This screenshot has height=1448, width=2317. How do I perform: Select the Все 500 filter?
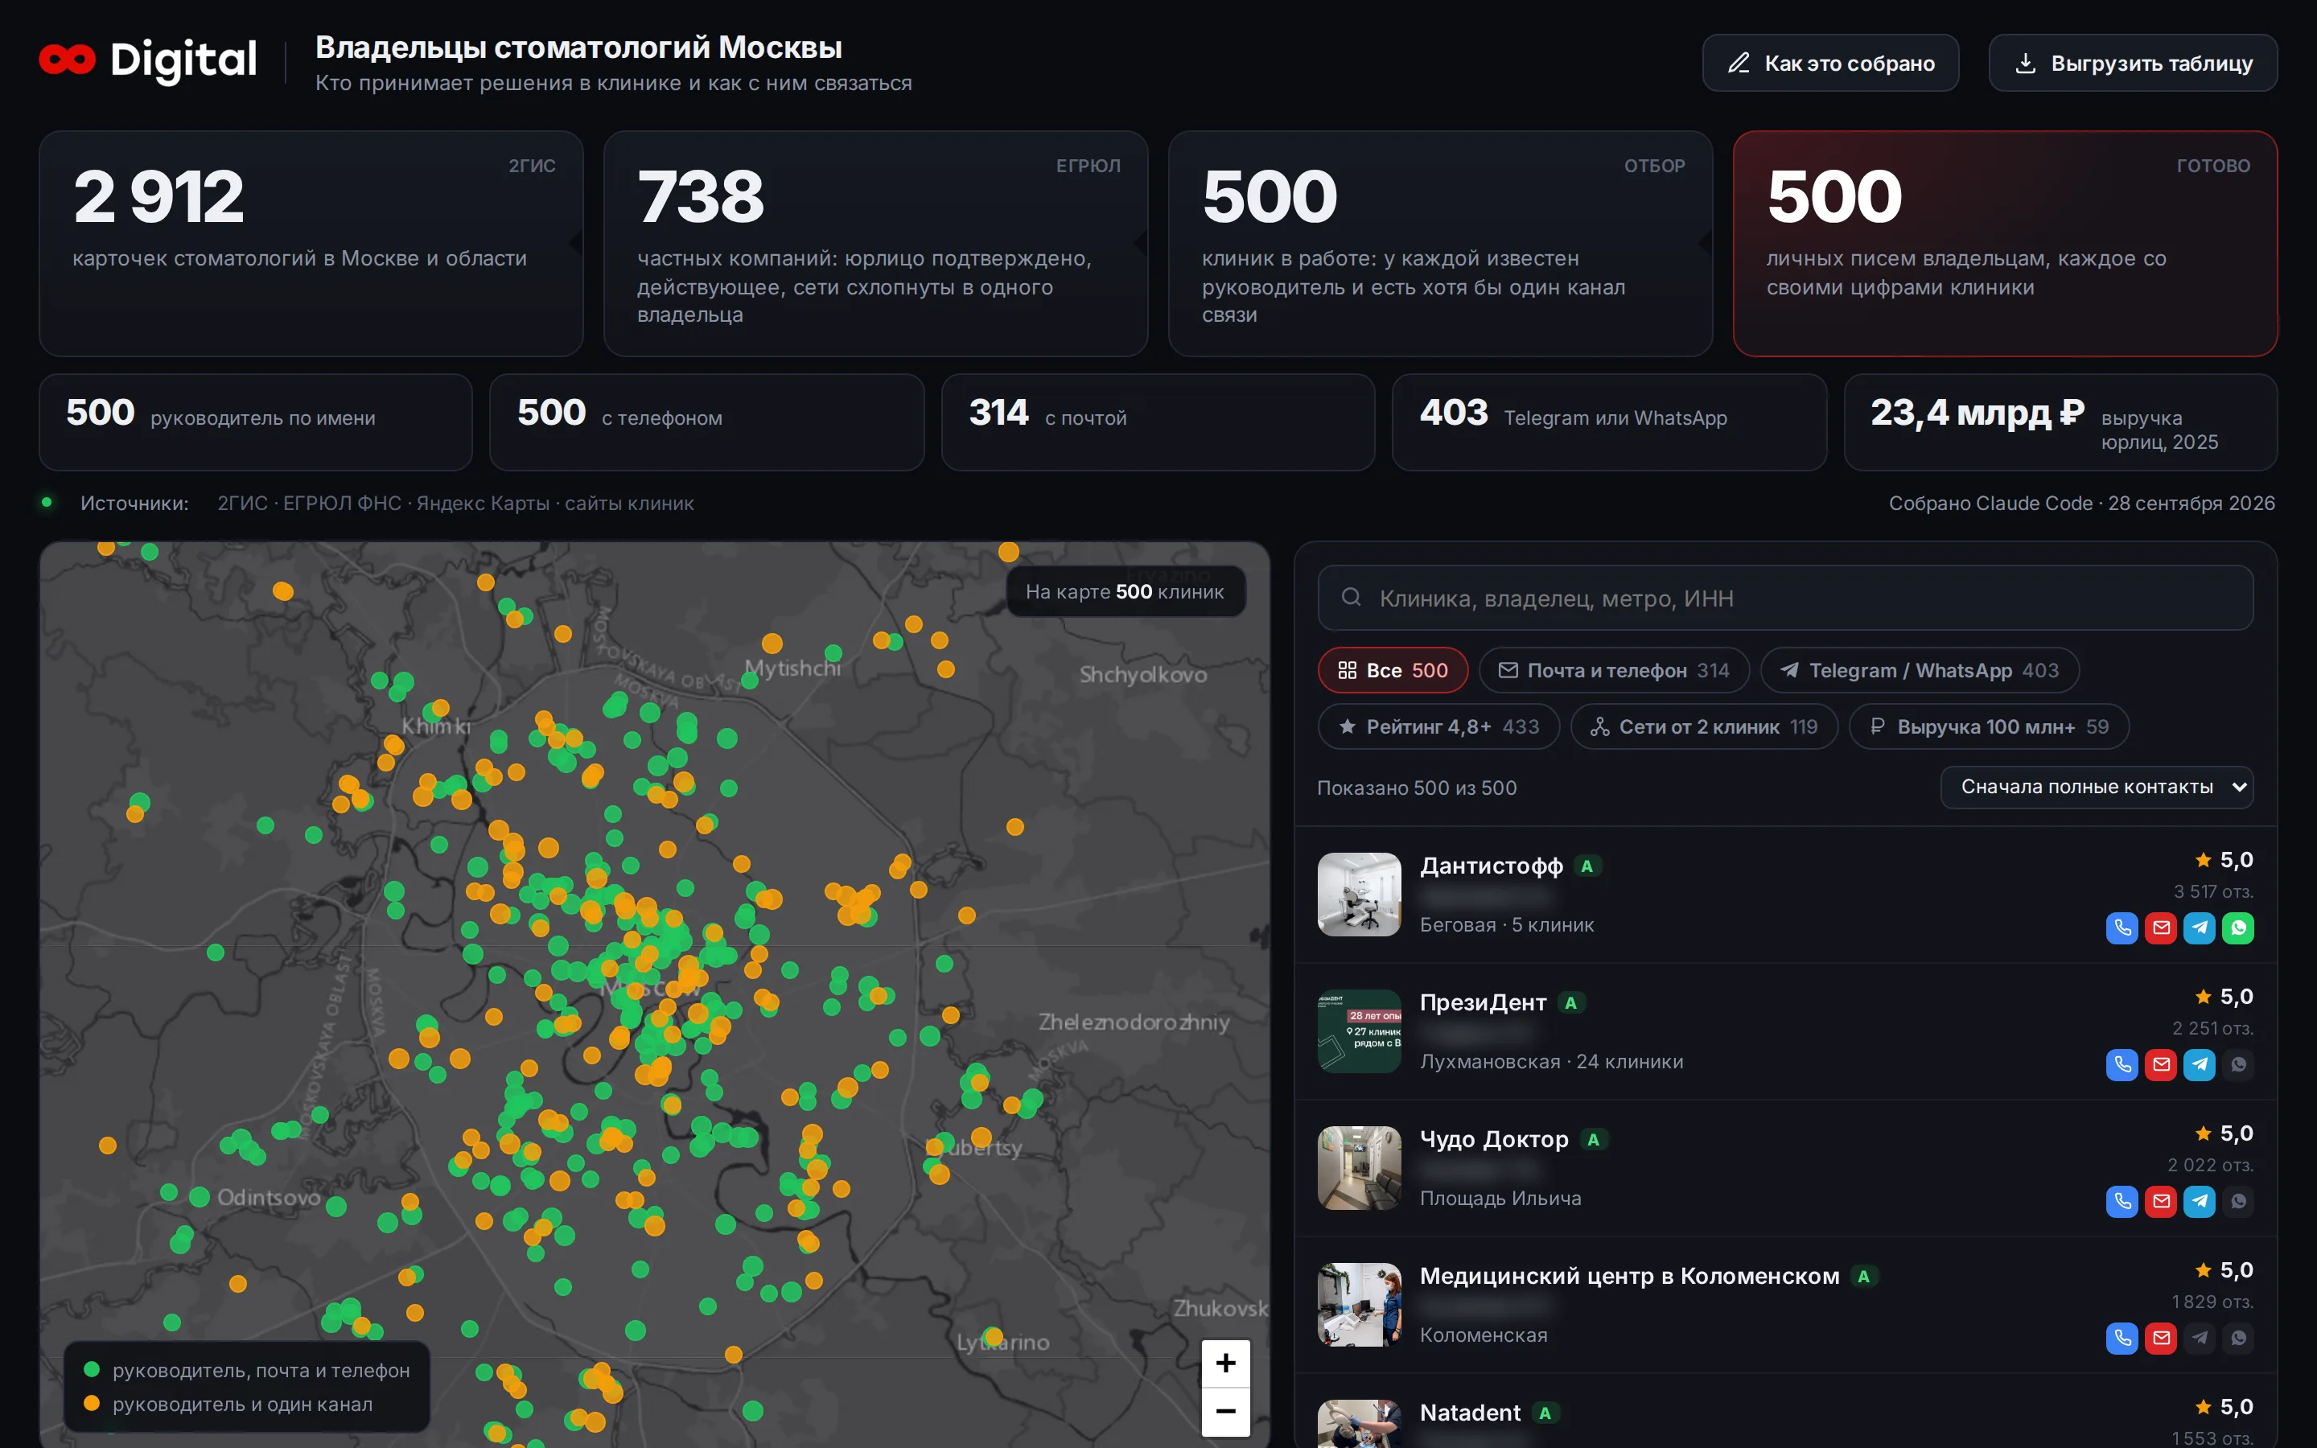pyautogui.click(x=1392, y=670)
